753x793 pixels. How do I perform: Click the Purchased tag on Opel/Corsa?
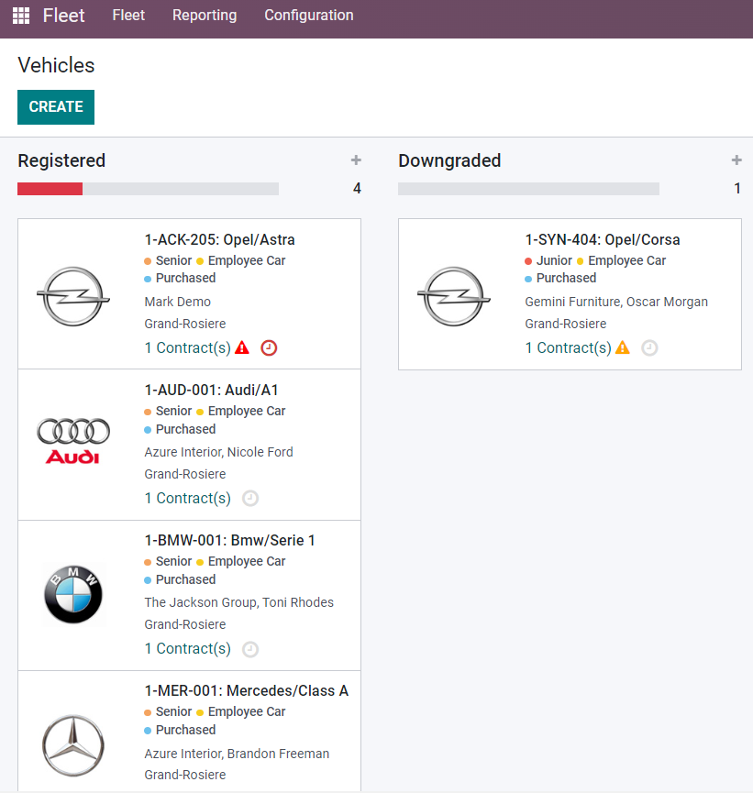(560, 278)
